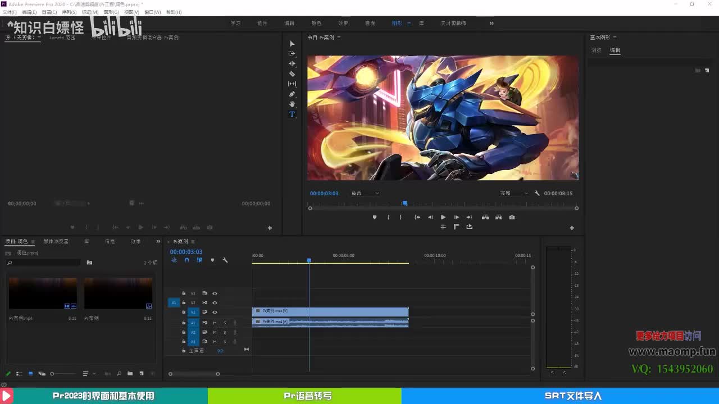The image size is (719, 404).
Task: Select the Pen tool
Action: [292, 94]
